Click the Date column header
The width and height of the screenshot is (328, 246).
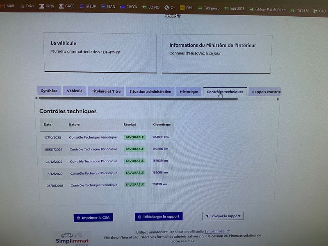pos(48,125)
